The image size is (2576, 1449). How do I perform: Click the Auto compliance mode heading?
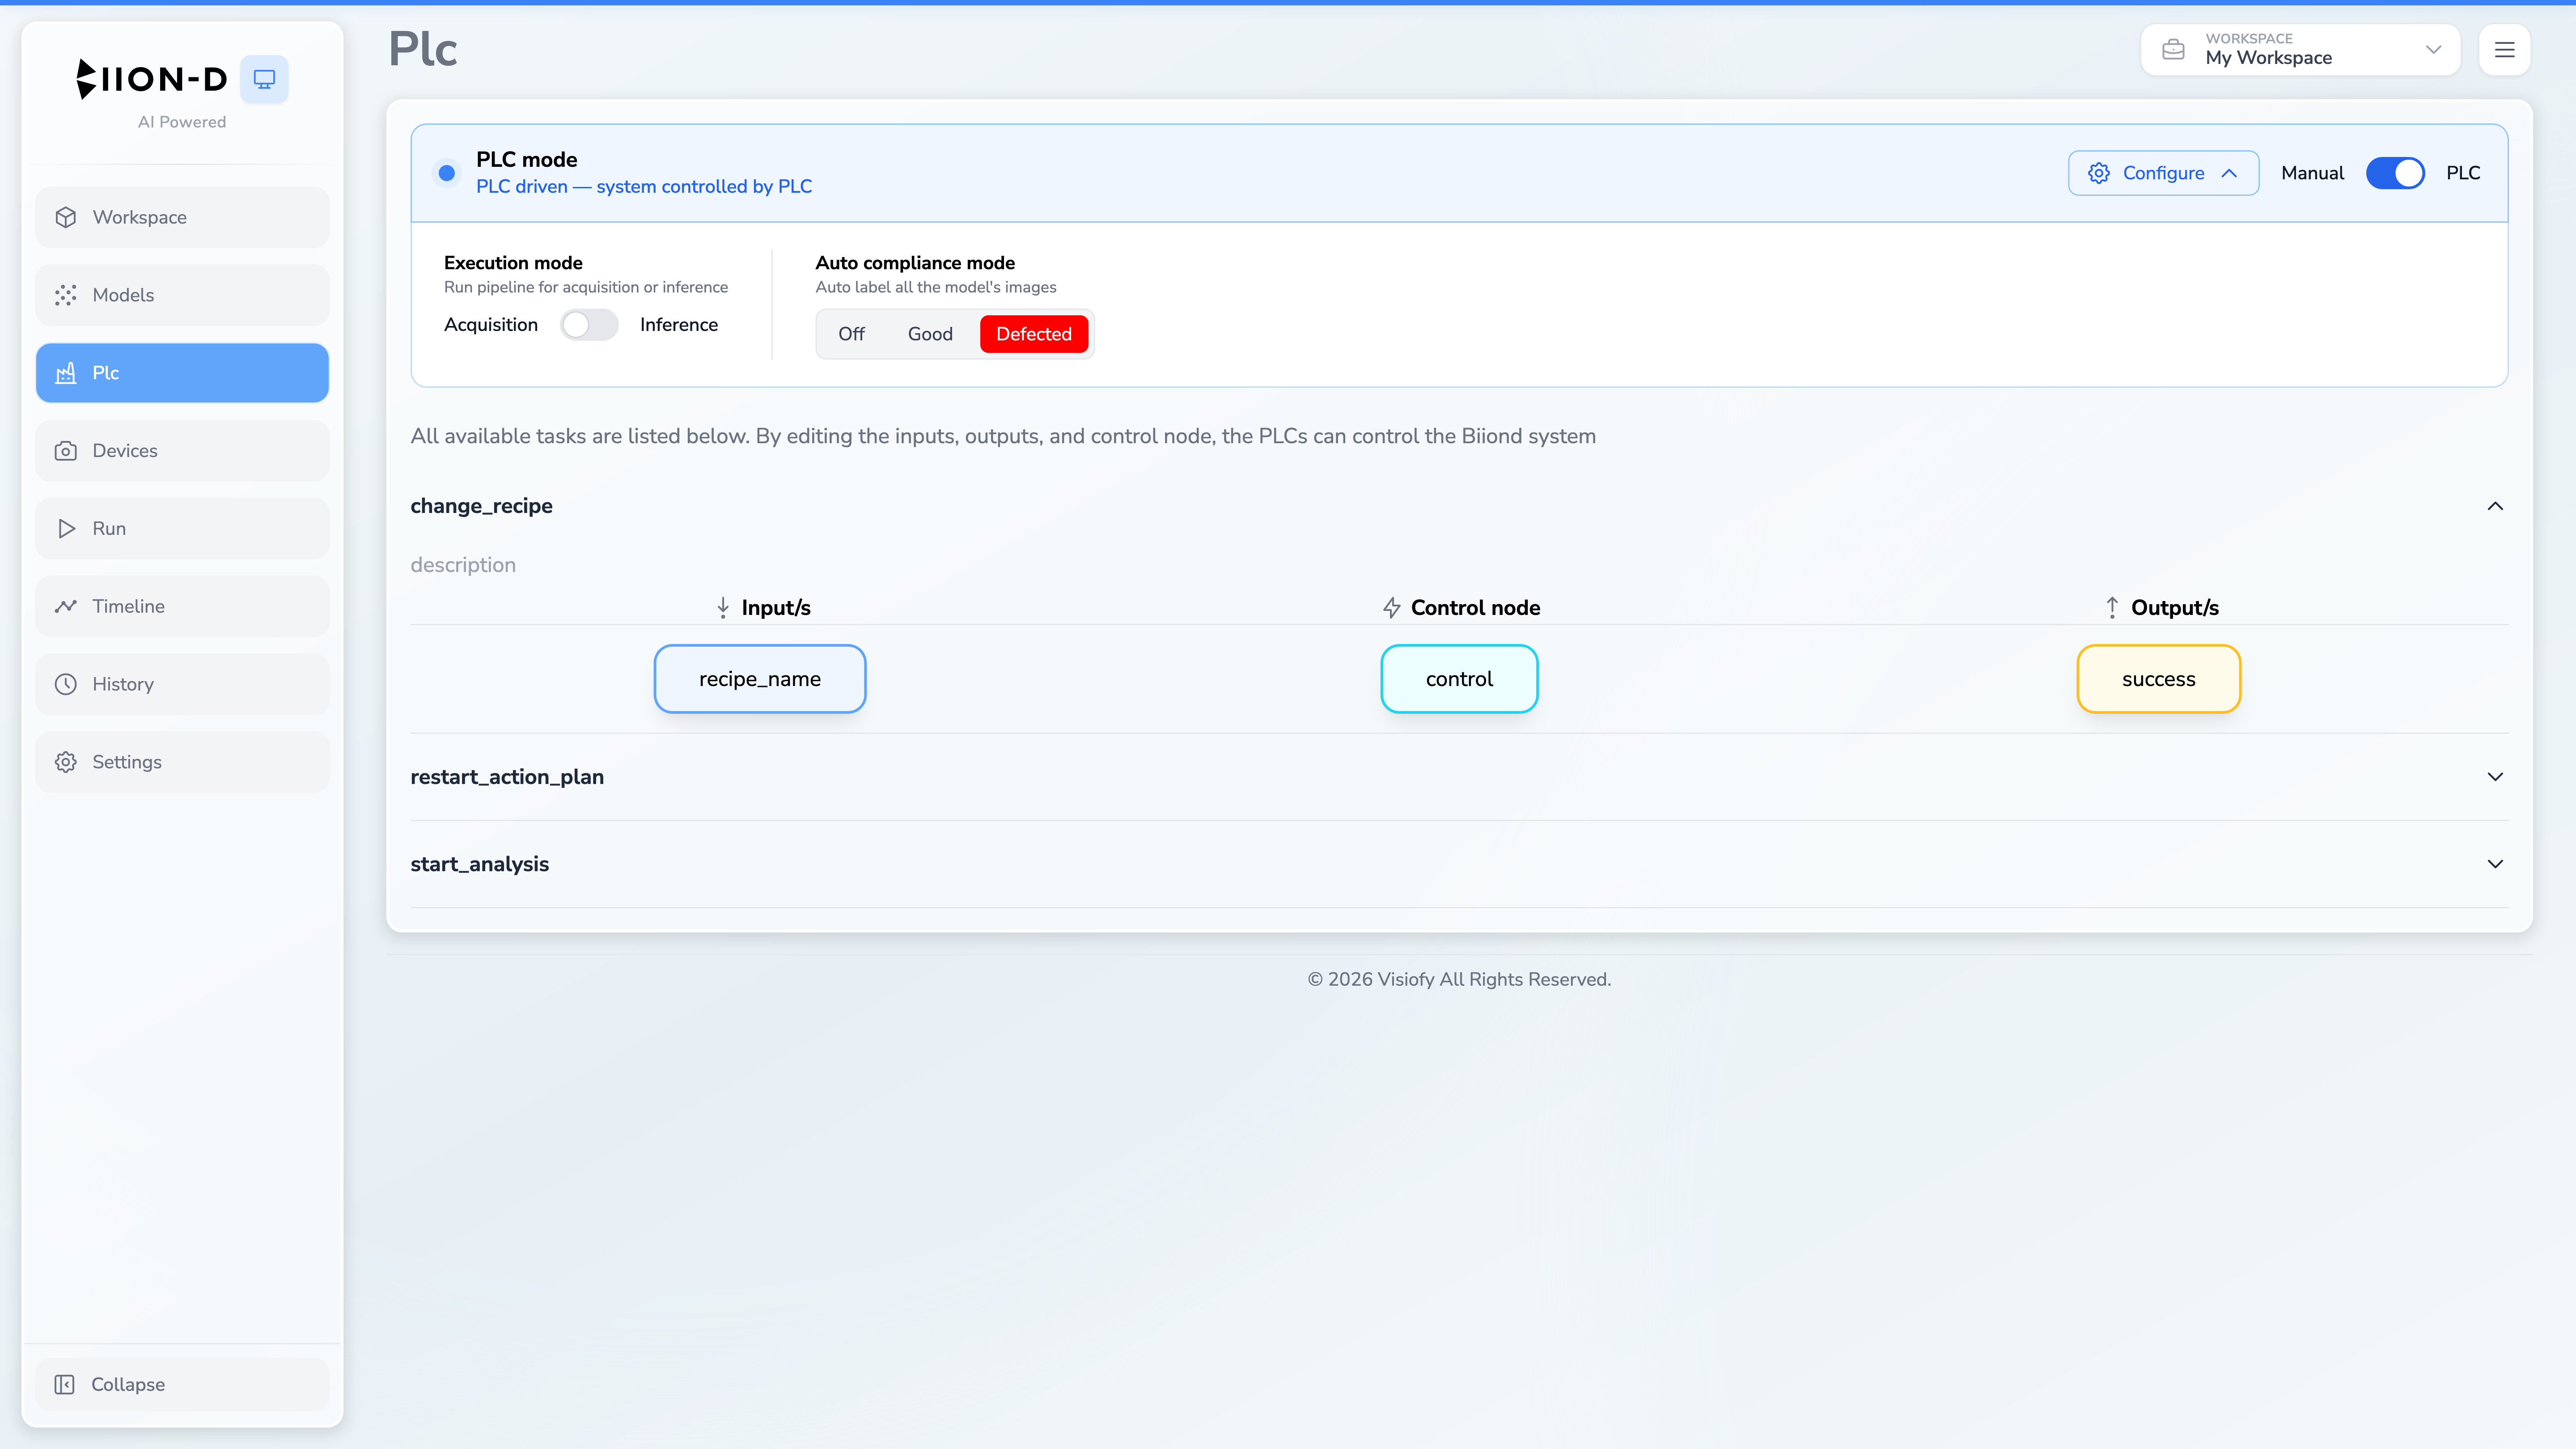tap(915, 263)
